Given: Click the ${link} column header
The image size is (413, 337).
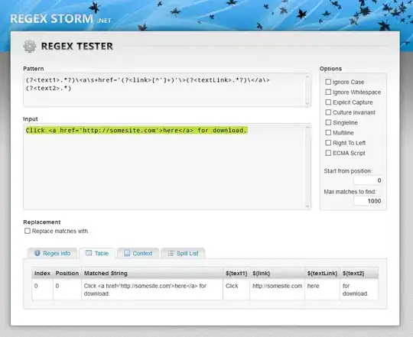Looking at the screenshot, I should pos(278,274).
